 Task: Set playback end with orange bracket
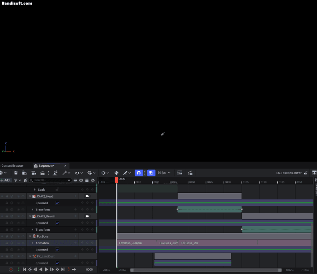coord(69,269)
